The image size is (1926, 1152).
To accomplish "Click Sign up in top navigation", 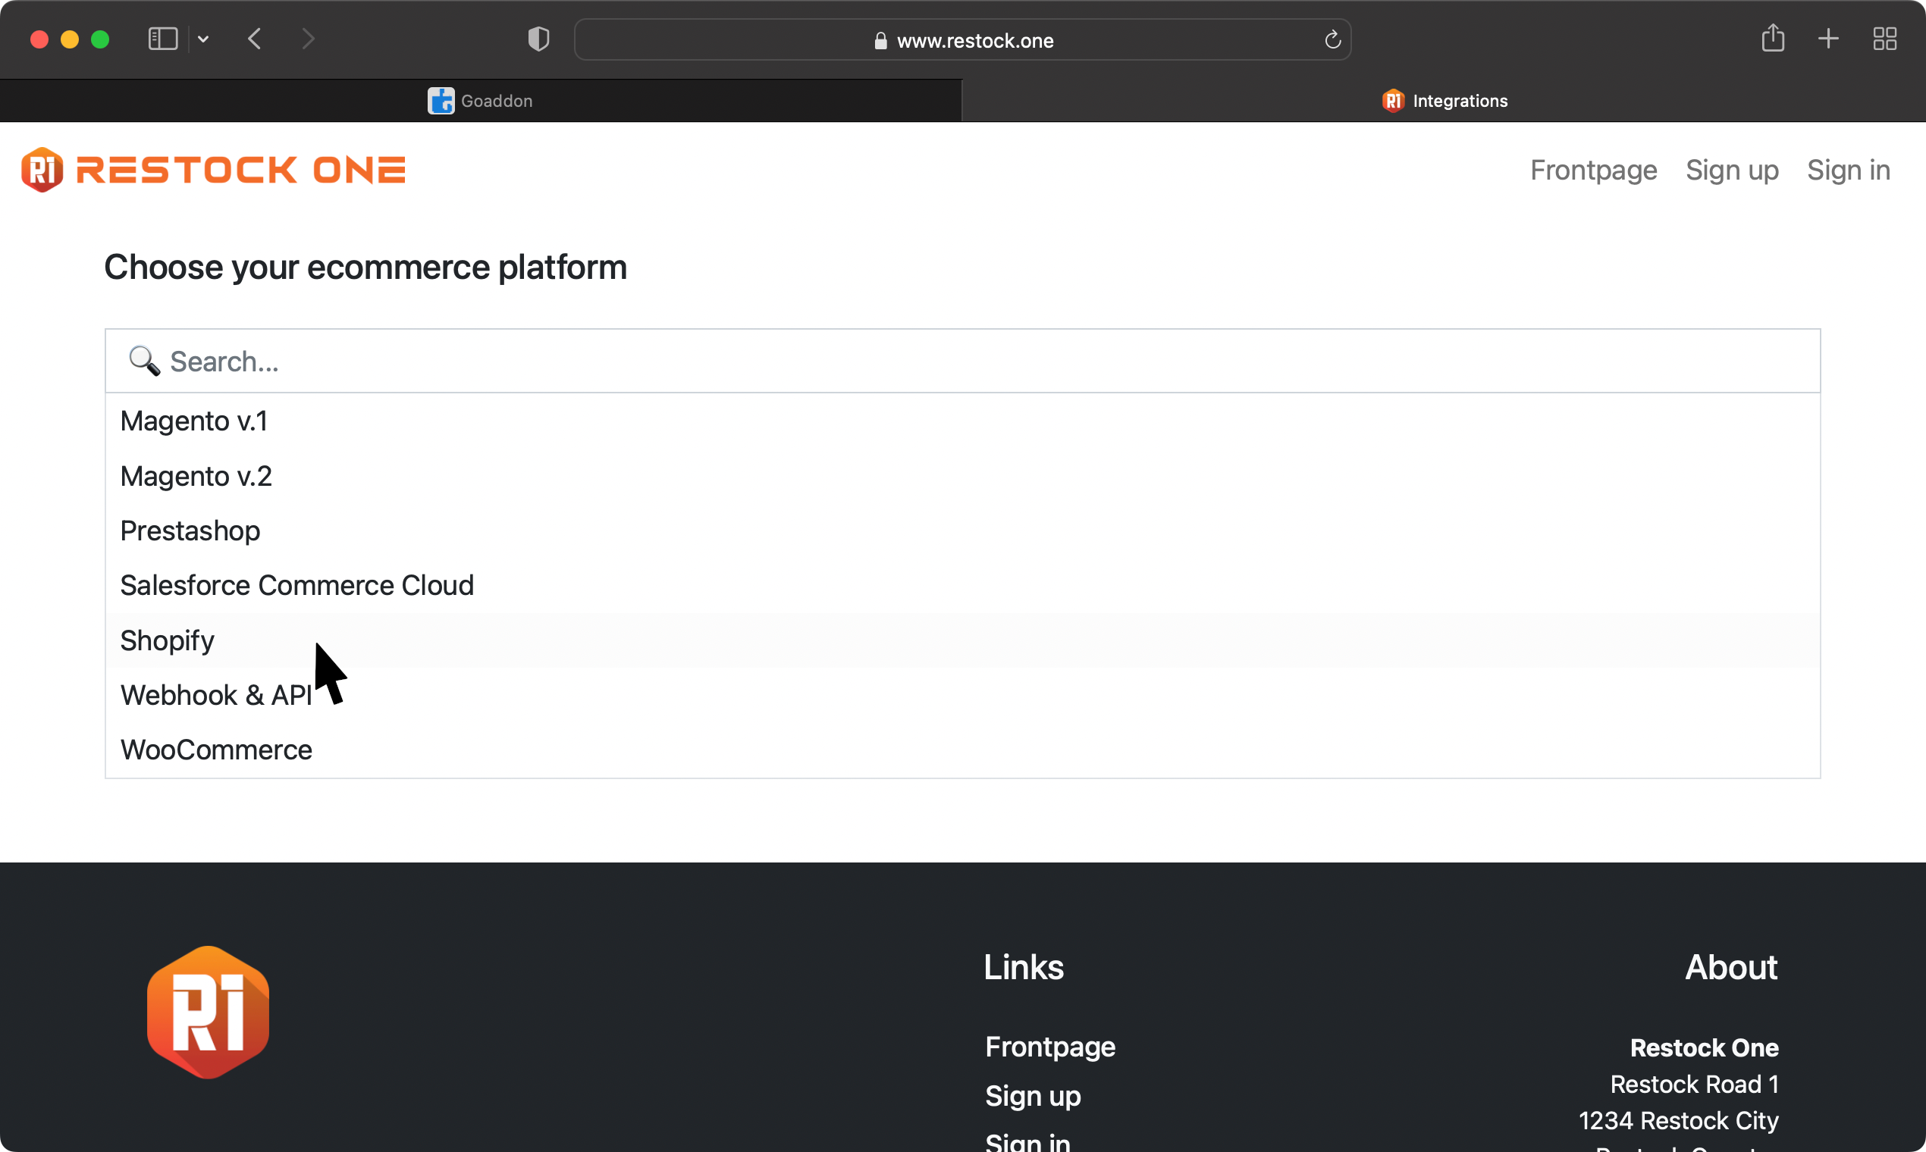I will pos(1731,170).
